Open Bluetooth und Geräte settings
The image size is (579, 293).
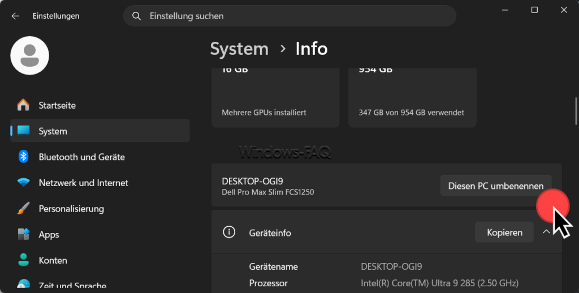100,157
